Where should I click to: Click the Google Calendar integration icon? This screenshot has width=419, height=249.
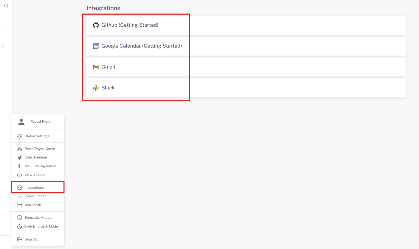pos(96,46)
